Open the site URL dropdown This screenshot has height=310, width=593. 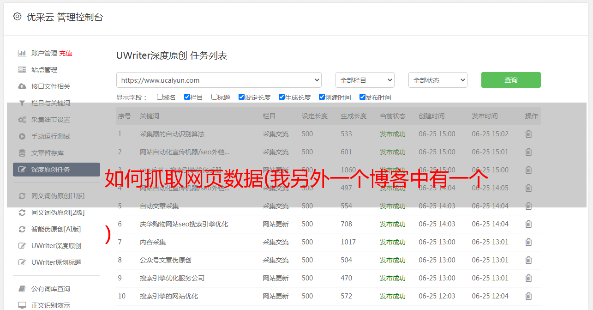click(x=219, y=80)
